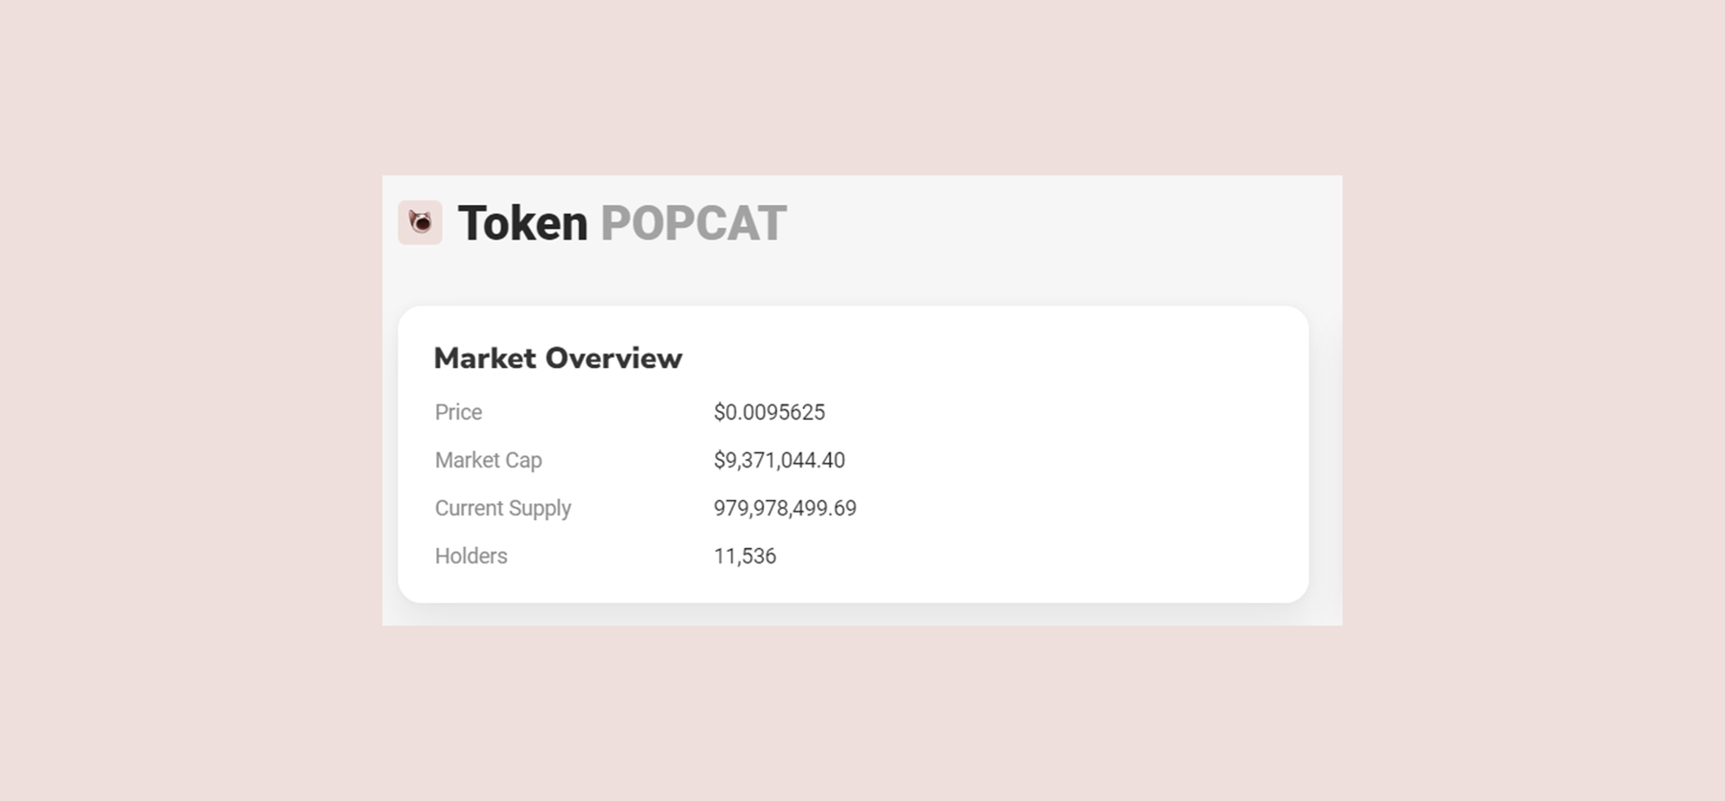The image size is (1725, 801).
Task: Click pink background left of the Token panel
Action: [192, 400]
